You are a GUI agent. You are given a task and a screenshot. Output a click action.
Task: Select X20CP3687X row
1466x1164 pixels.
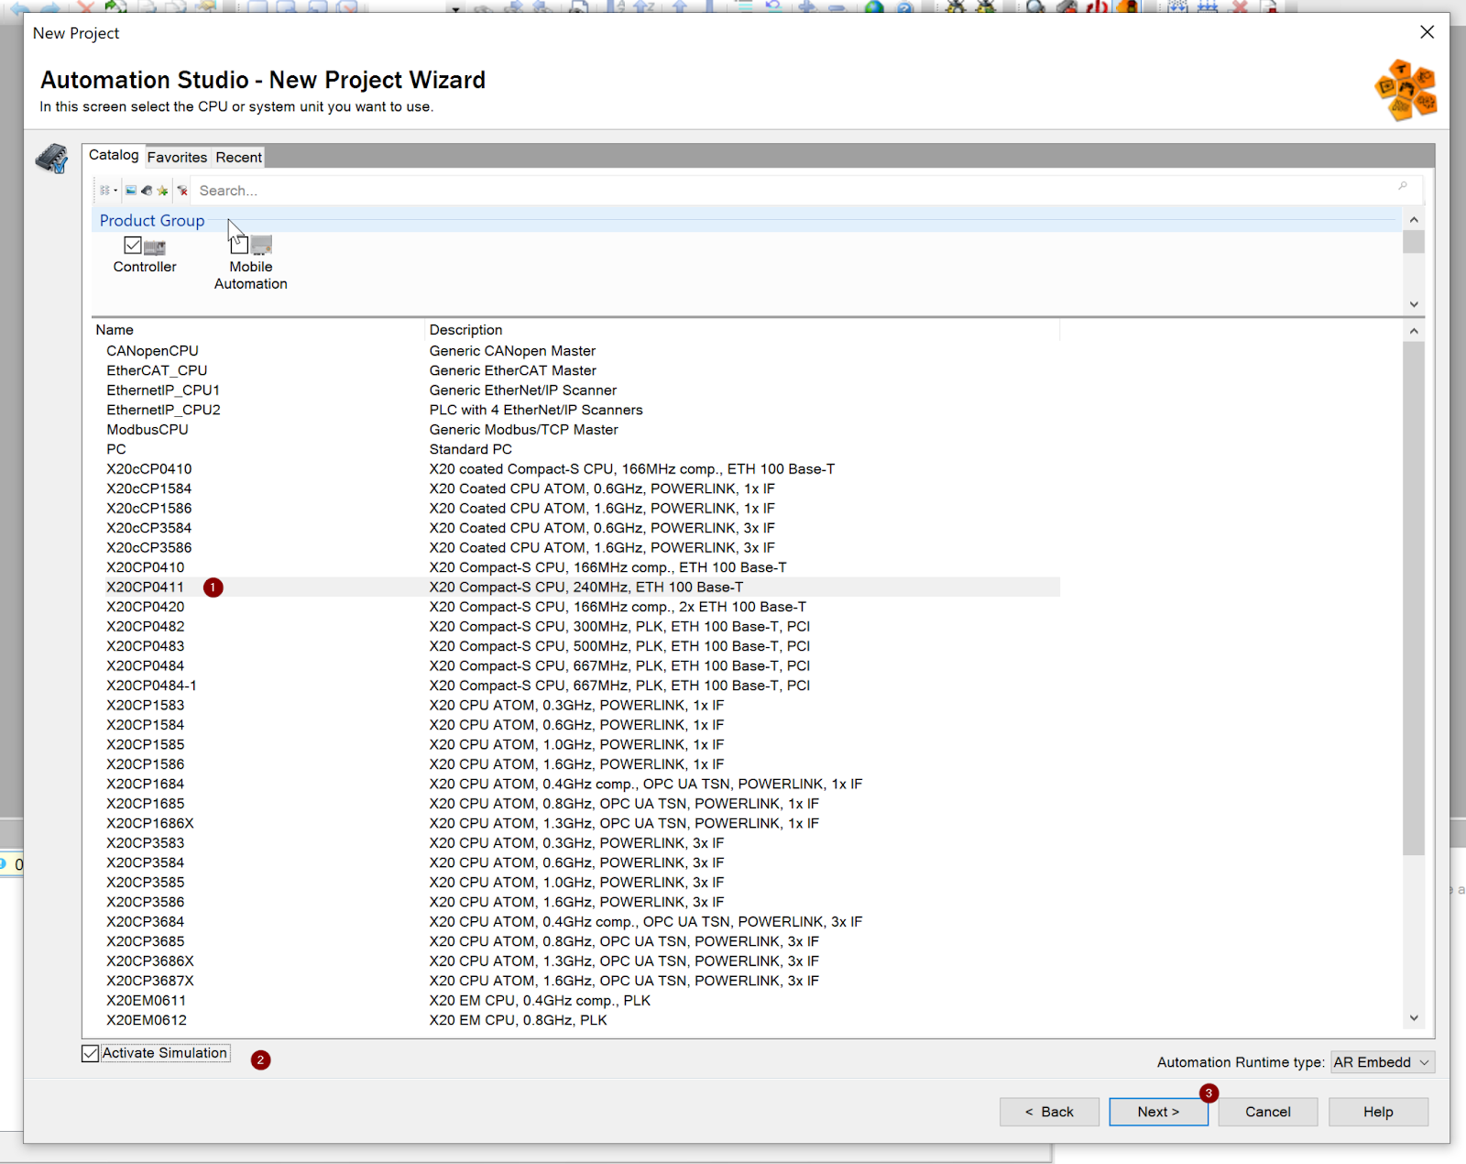point(577,982)
